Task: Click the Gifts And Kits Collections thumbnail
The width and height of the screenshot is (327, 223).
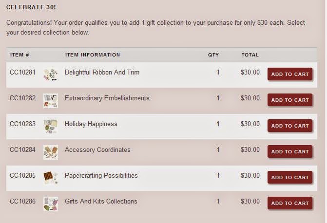Action: click(x=50, y=204)
